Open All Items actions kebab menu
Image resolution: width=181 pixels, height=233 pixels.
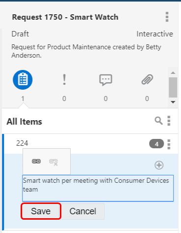tap(169, 121)
